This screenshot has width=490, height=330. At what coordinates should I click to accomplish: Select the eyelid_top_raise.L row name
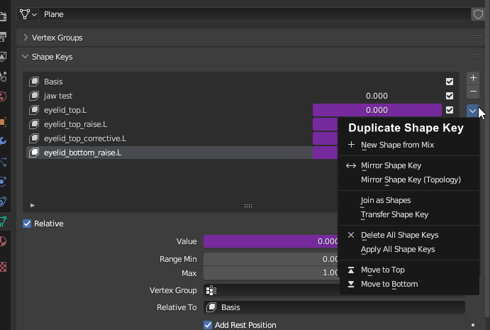pos(76,124)
